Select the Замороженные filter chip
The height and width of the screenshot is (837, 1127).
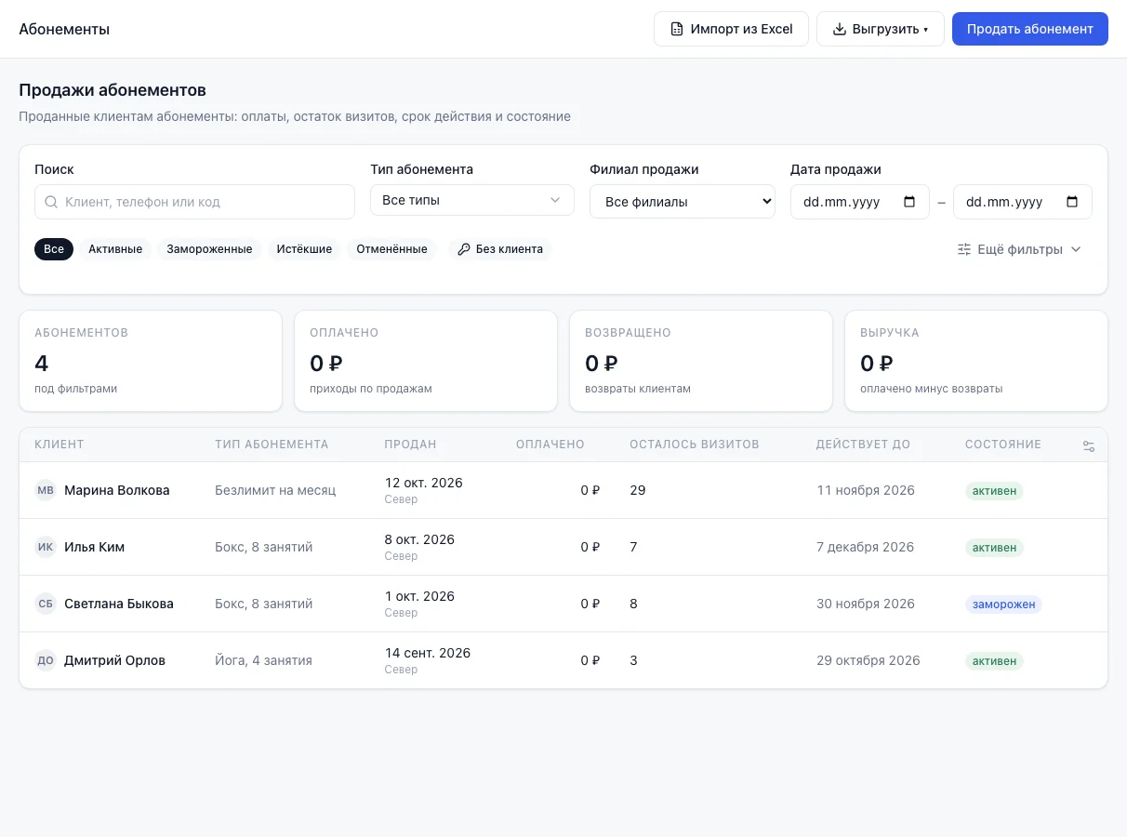coord(209,249)
